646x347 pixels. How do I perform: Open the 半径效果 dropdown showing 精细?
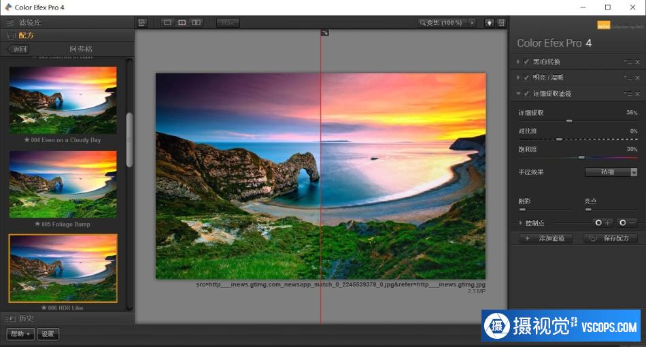coord(611,172)
